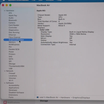Collapse the Network section chevron
The width and height of the screenshot is (104, 104).
5,71
